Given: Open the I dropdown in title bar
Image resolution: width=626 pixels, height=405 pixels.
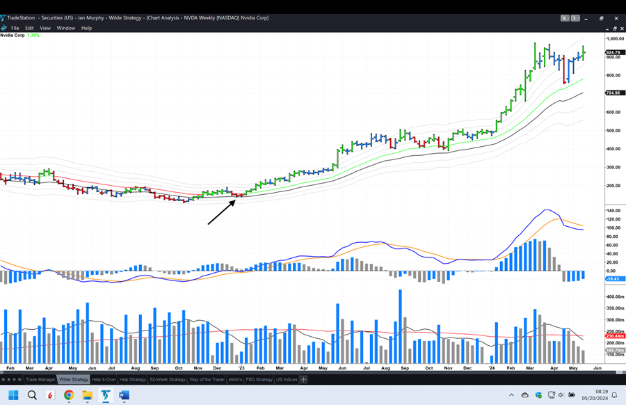Looking at the screenshot, I should point(575,18).
